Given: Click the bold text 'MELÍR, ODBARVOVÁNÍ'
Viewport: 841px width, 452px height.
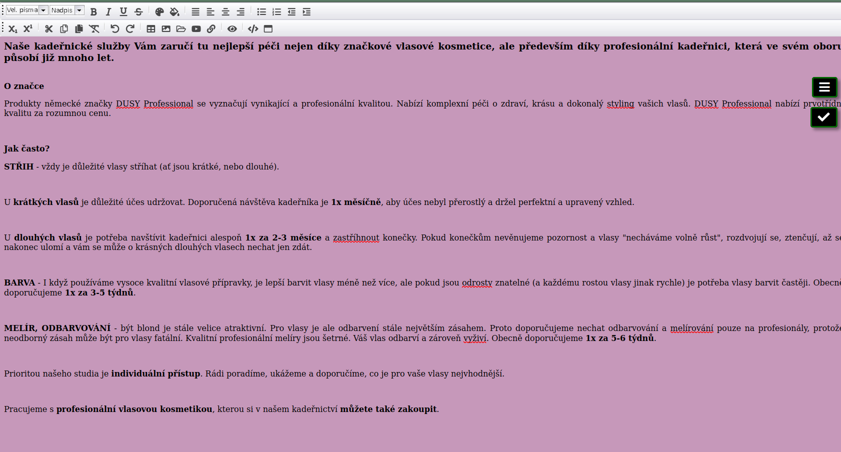Looking at the screenshot, I should tap(58, 328).
